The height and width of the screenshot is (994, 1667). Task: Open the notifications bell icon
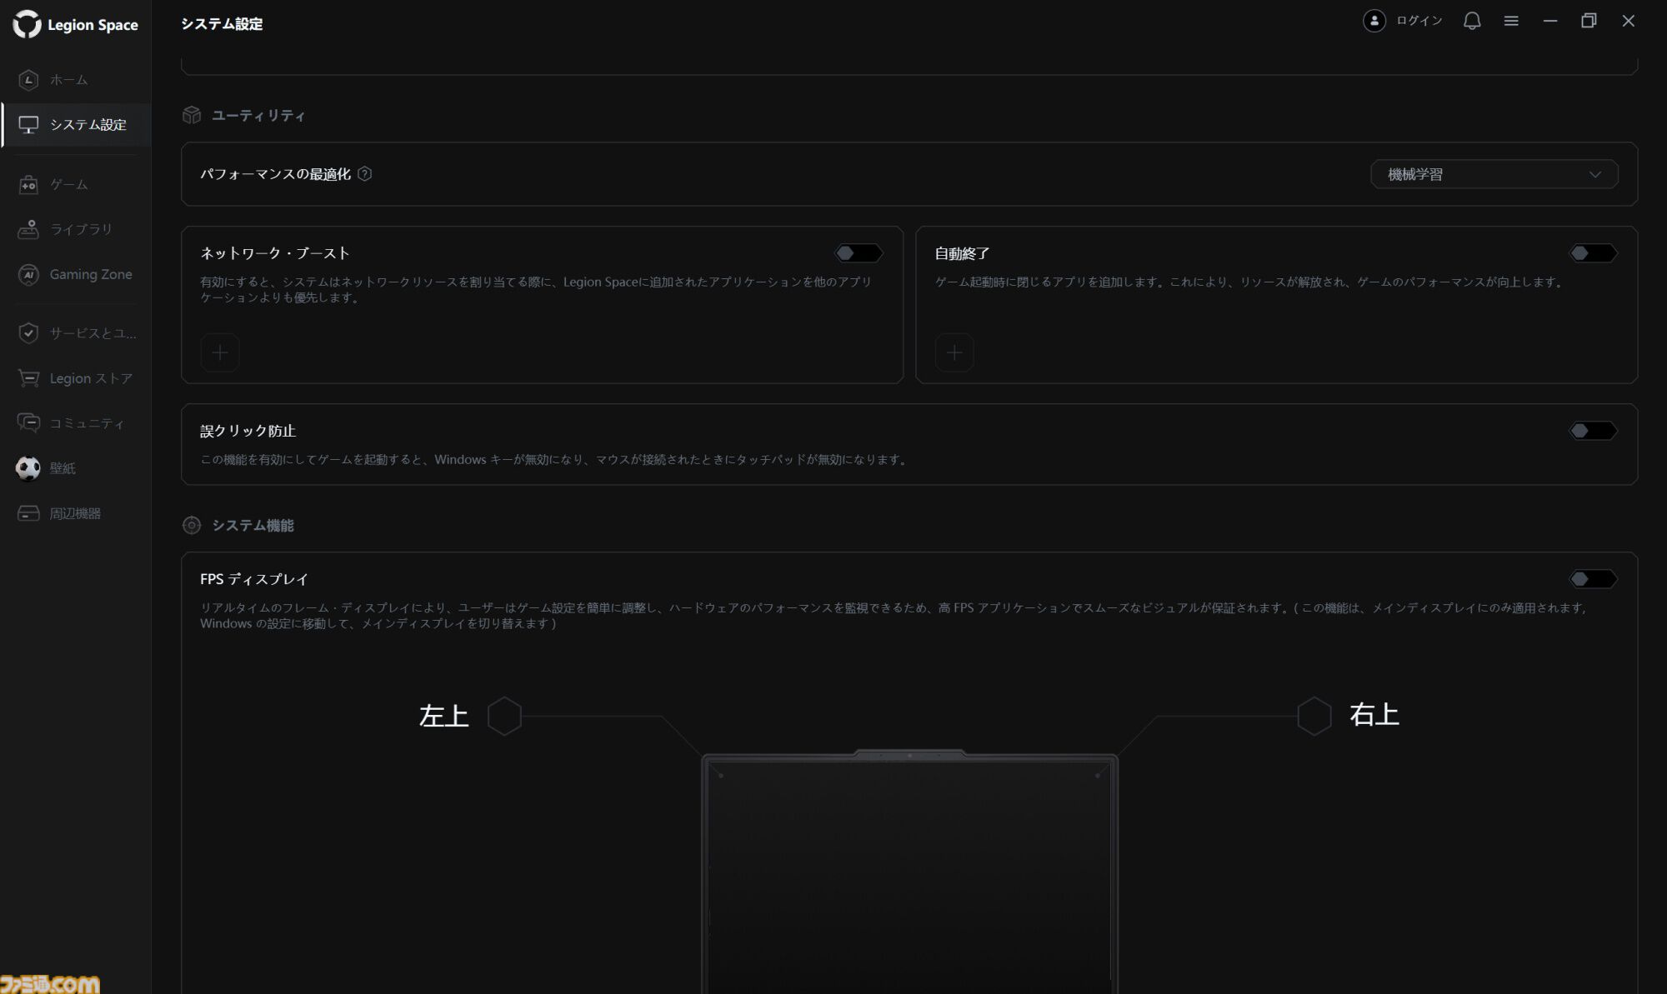point(1472,21)
